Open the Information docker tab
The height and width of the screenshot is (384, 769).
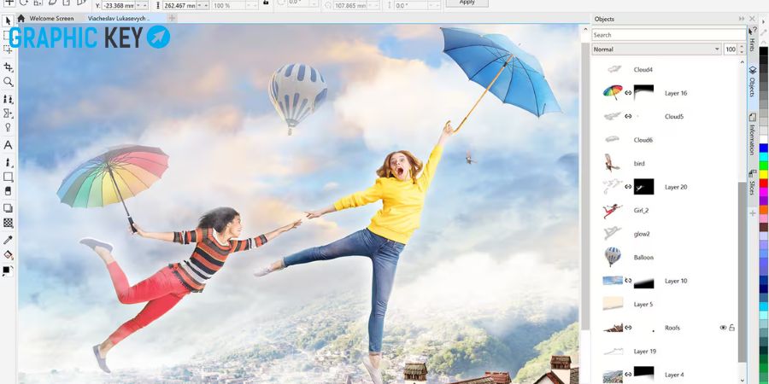(x=752, y=134)
